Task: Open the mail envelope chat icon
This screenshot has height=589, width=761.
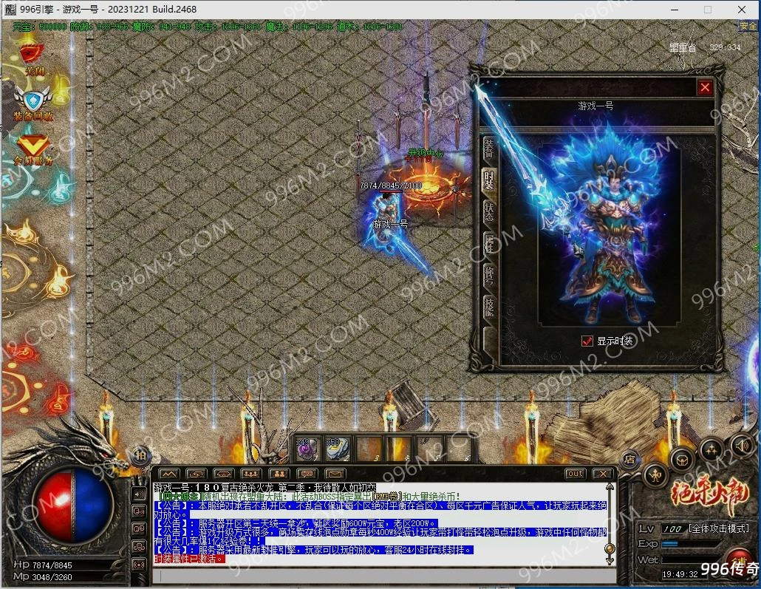Action: pyautogui.click(x=335, y=474)
